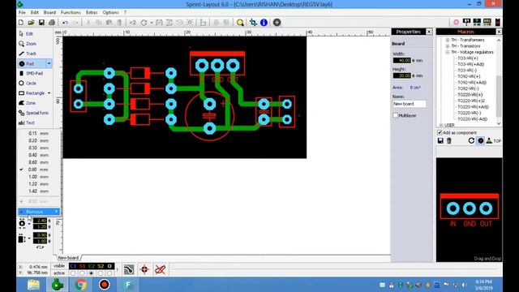The width and height of the screenshot is (519, 292).
Task: Save macro with floppy icon in Macros panel
Action: pyautogui.click(x=440, y=140)
